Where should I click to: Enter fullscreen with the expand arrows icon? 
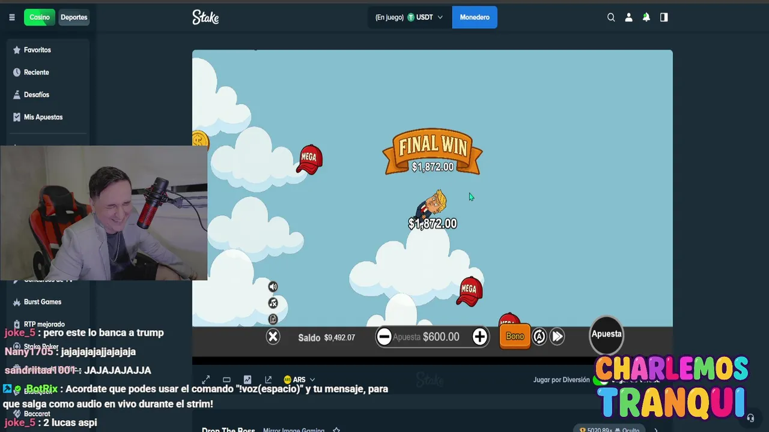[206, 380]
